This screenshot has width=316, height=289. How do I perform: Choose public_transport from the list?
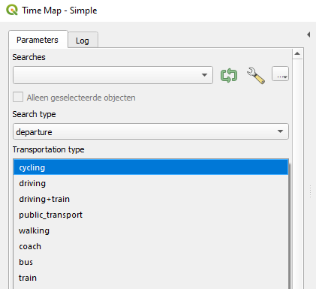click(x=151, y=215)
